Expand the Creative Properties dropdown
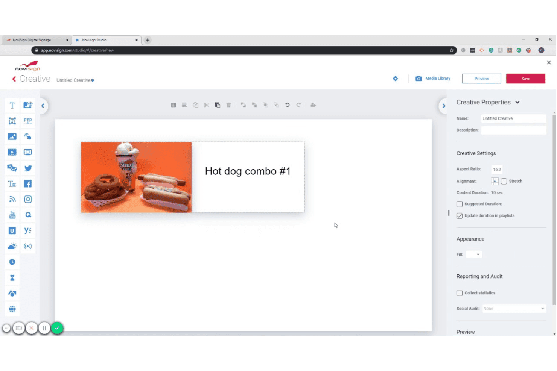Image resolution: width=557 pixels, height=371 pixels. coord(517,102)
